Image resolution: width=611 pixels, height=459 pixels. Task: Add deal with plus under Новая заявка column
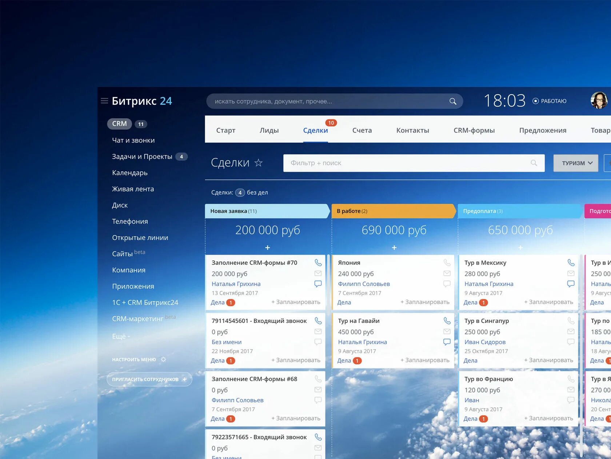point(267,248)
